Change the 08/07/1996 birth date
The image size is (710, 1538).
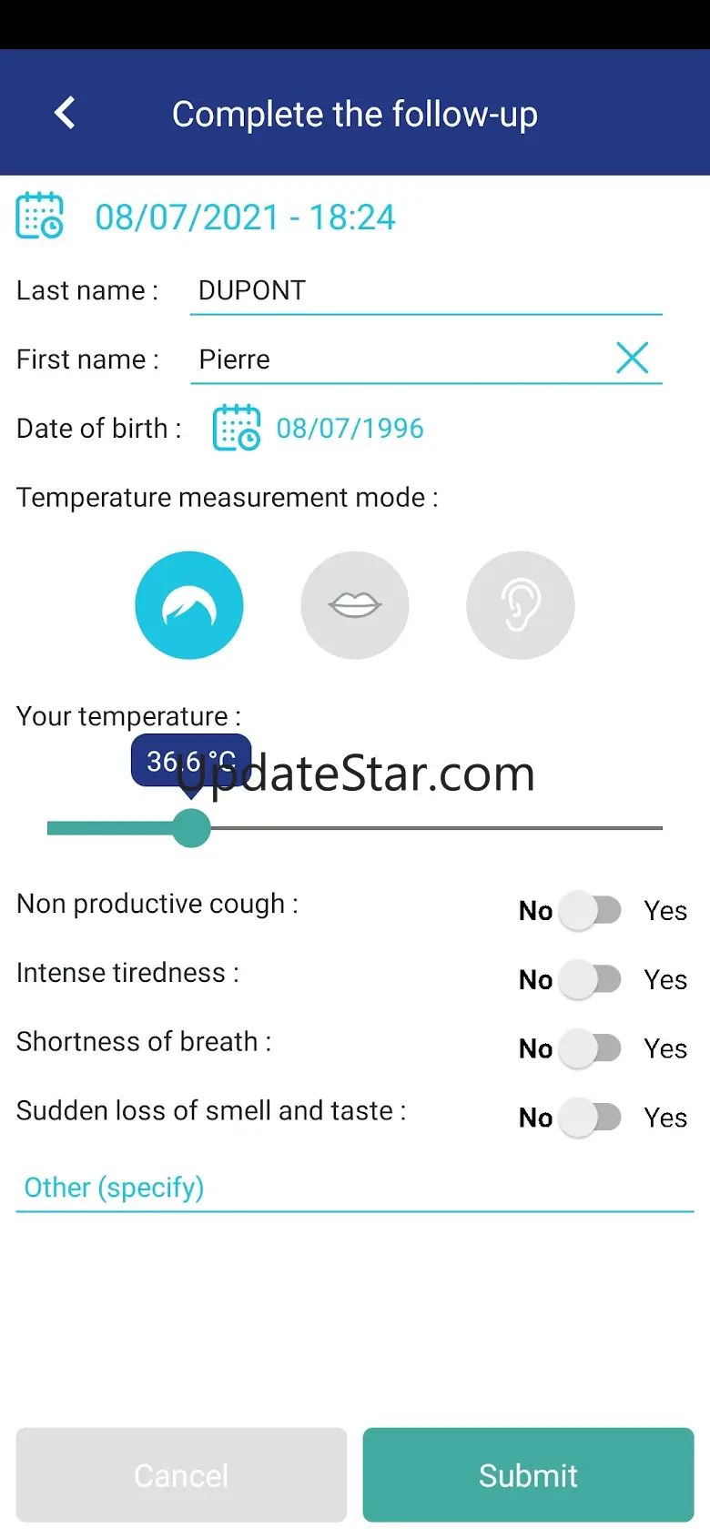click(350, 428)
